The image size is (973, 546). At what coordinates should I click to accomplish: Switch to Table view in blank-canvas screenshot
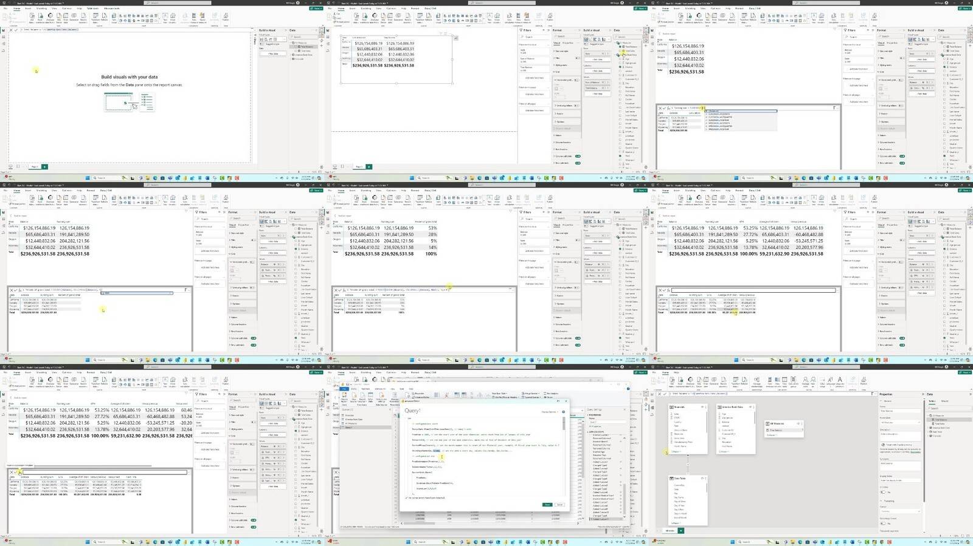click(x=4, y=36)
